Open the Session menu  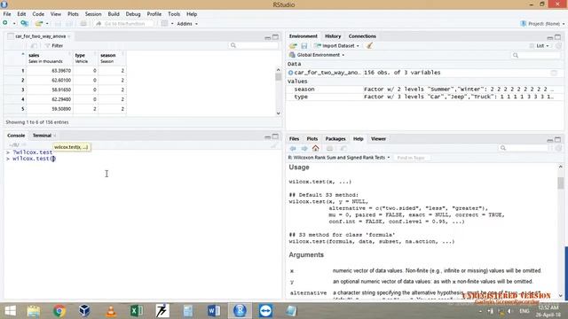(93, 14)
